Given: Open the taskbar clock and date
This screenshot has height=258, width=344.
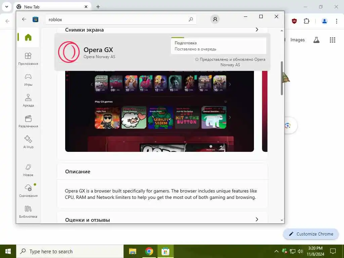Looking at the screenshot, I should tap(315, 251).
